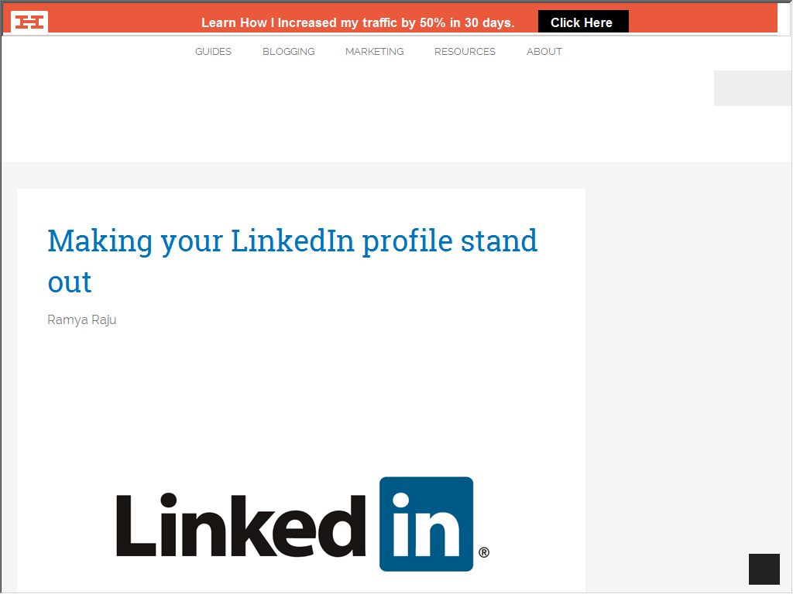This screenshot has width=793, height=594.
Task: View author Ramya Raju's page
Action: (82, 319)
